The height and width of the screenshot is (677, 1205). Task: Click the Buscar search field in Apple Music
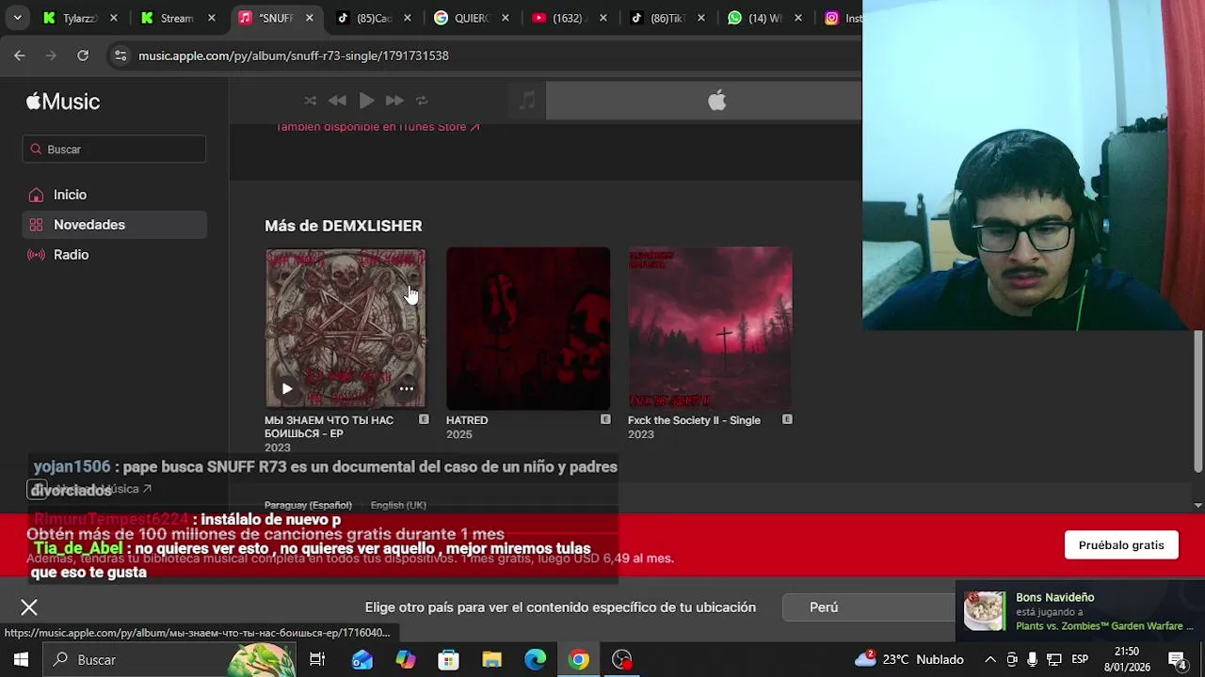114,149
